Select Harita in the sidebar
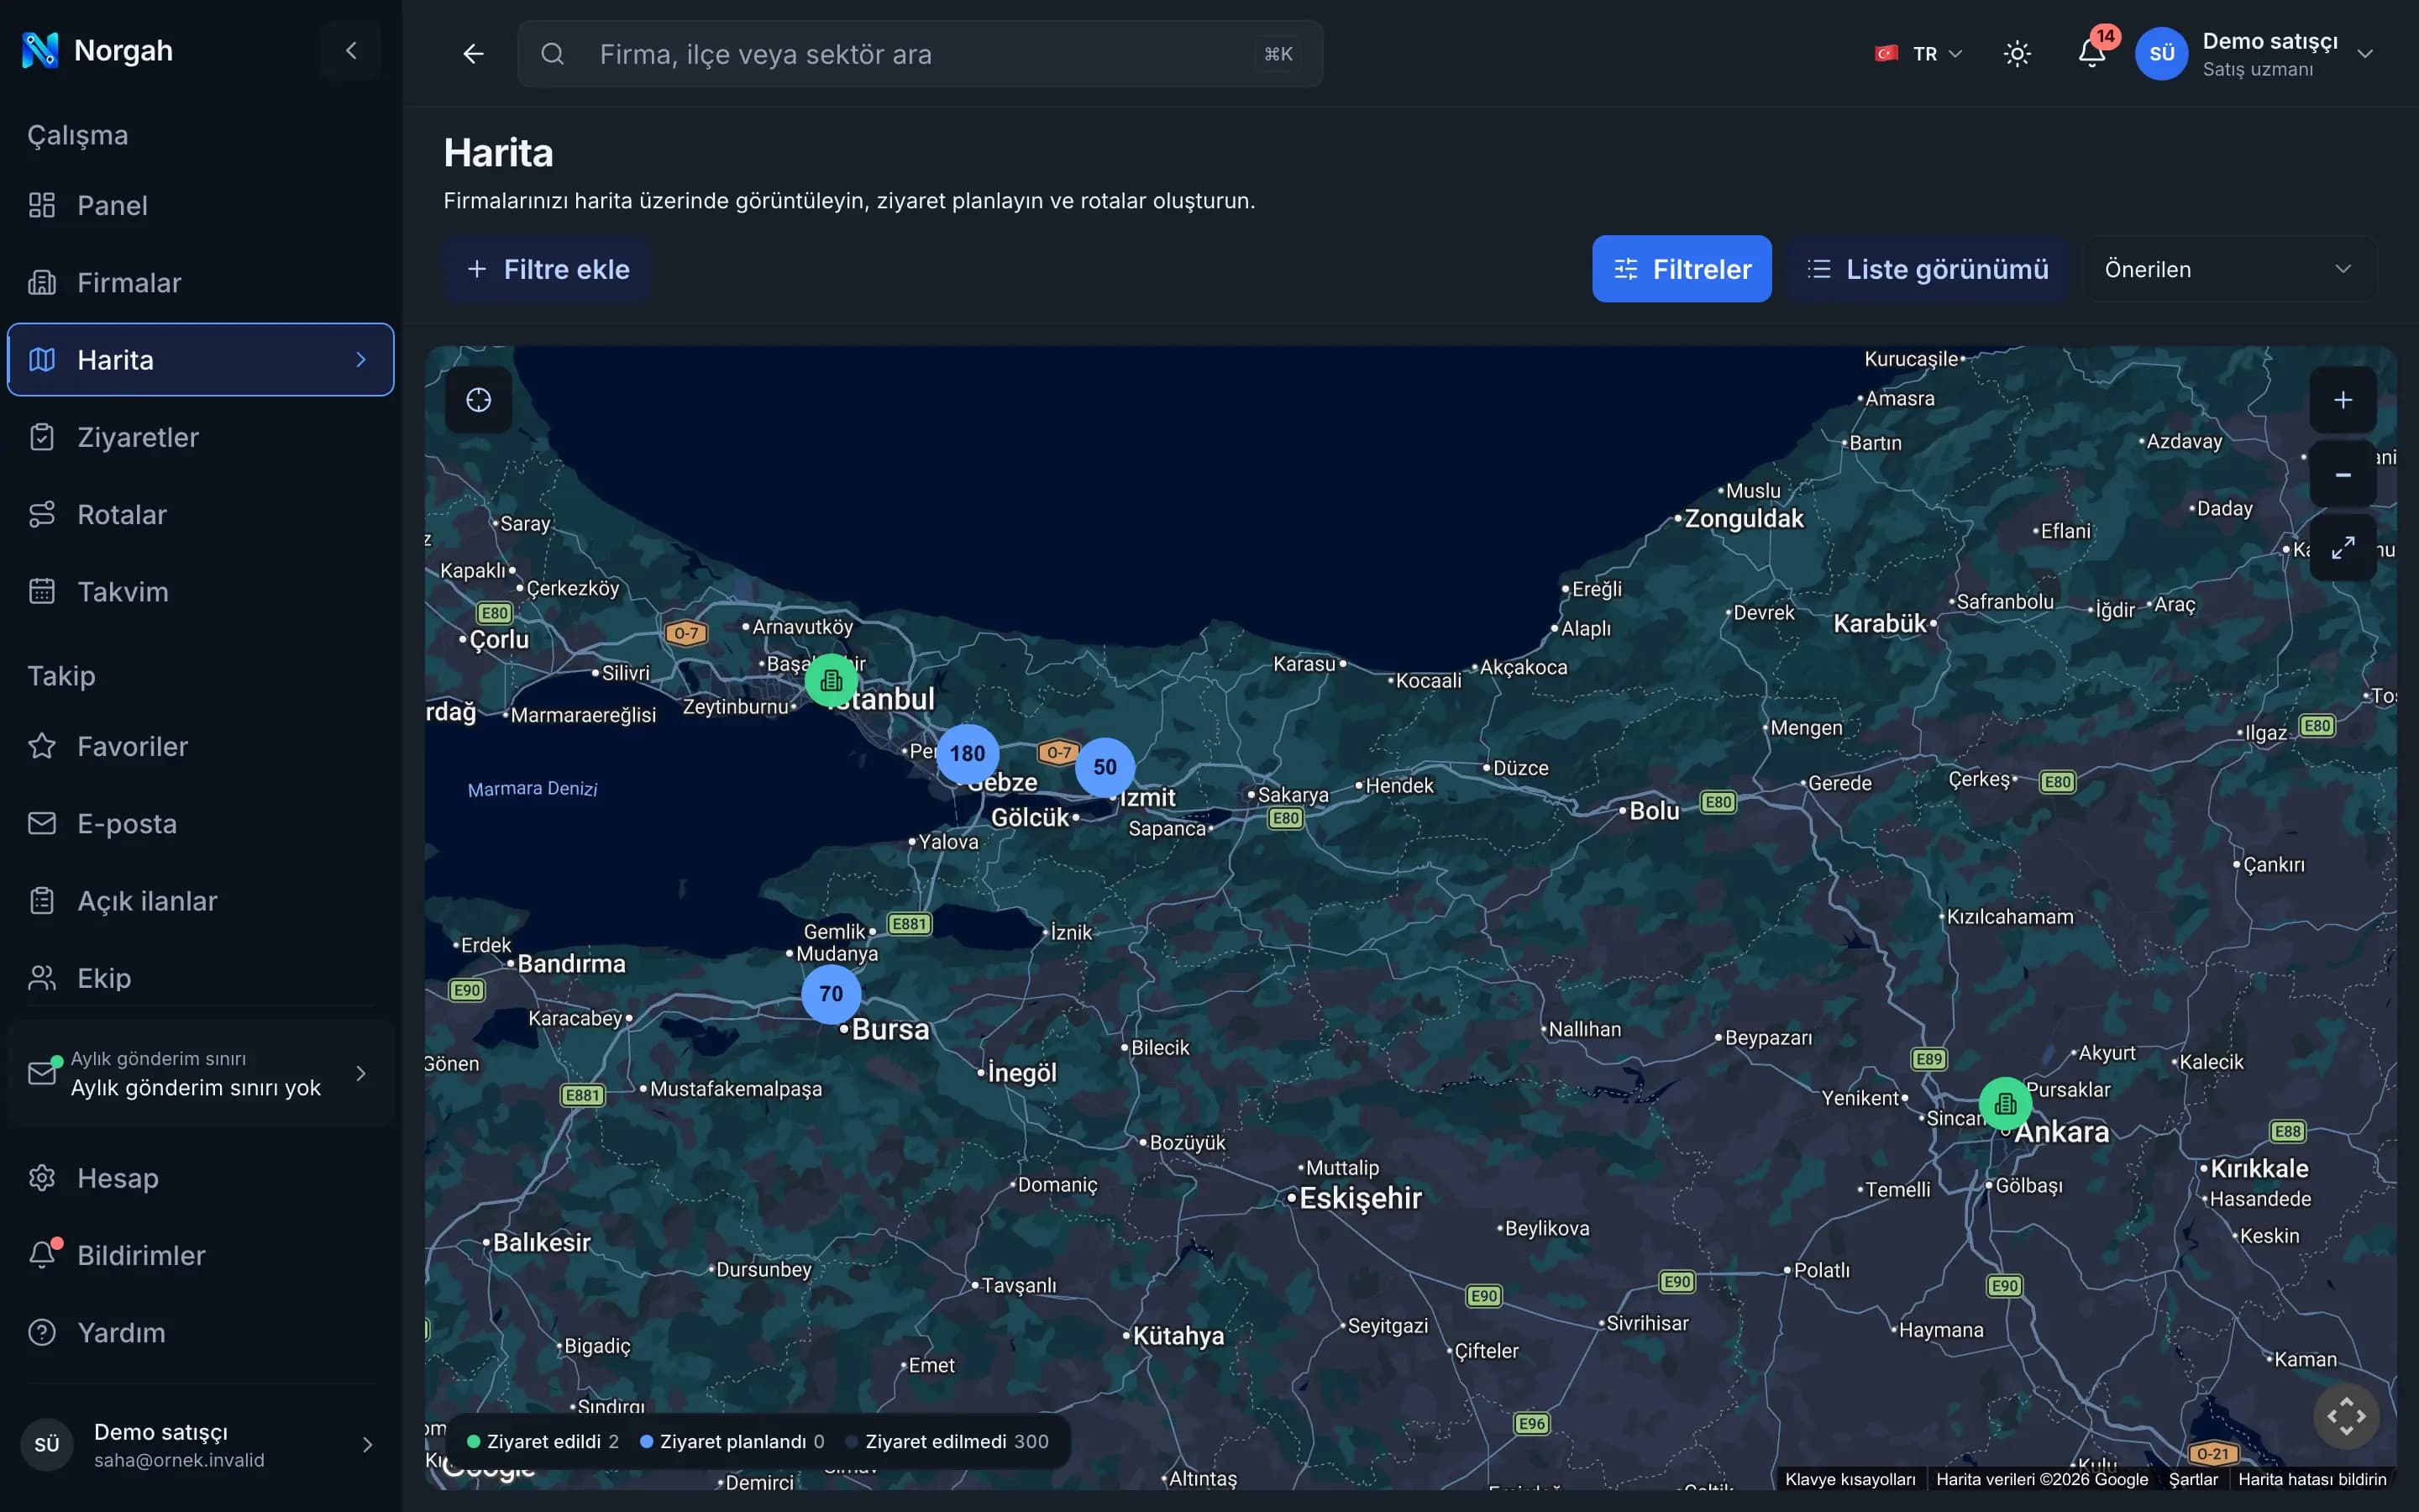2419x1512 pixels. pyautogui.click(x=201, y=360)
